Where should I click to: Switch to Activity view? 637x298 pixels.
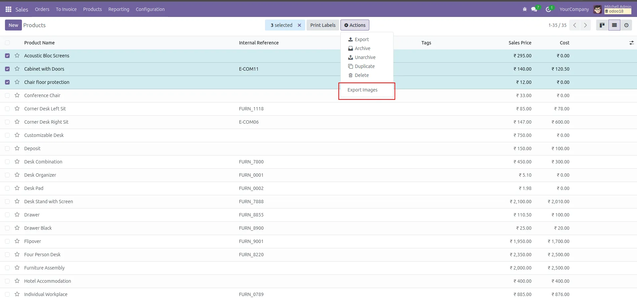click(626, 25)
